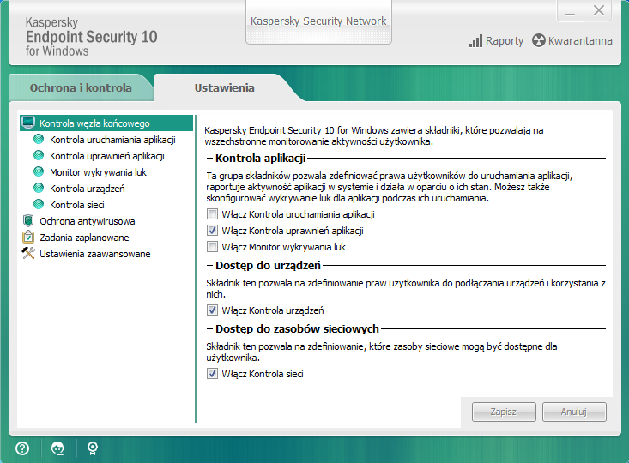
Task: Open Monitor wykrywania luk settings
Action: pos(98,172)
